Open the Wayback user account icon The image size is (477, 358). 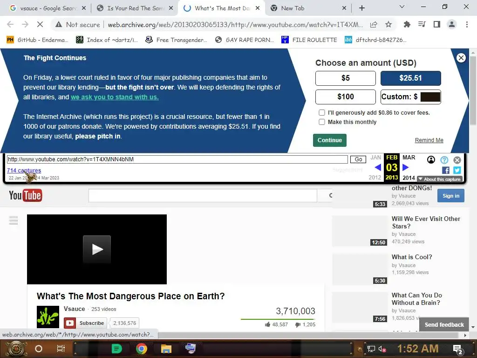[x=431, y=160]
